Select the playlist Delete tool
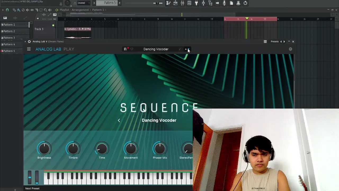The width and height of the screenshot is (339, 191). [23, 10]
